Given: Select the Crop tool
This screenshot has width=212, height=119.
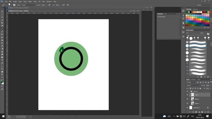Looking at the screenshot, I should [x=2, y=23].
